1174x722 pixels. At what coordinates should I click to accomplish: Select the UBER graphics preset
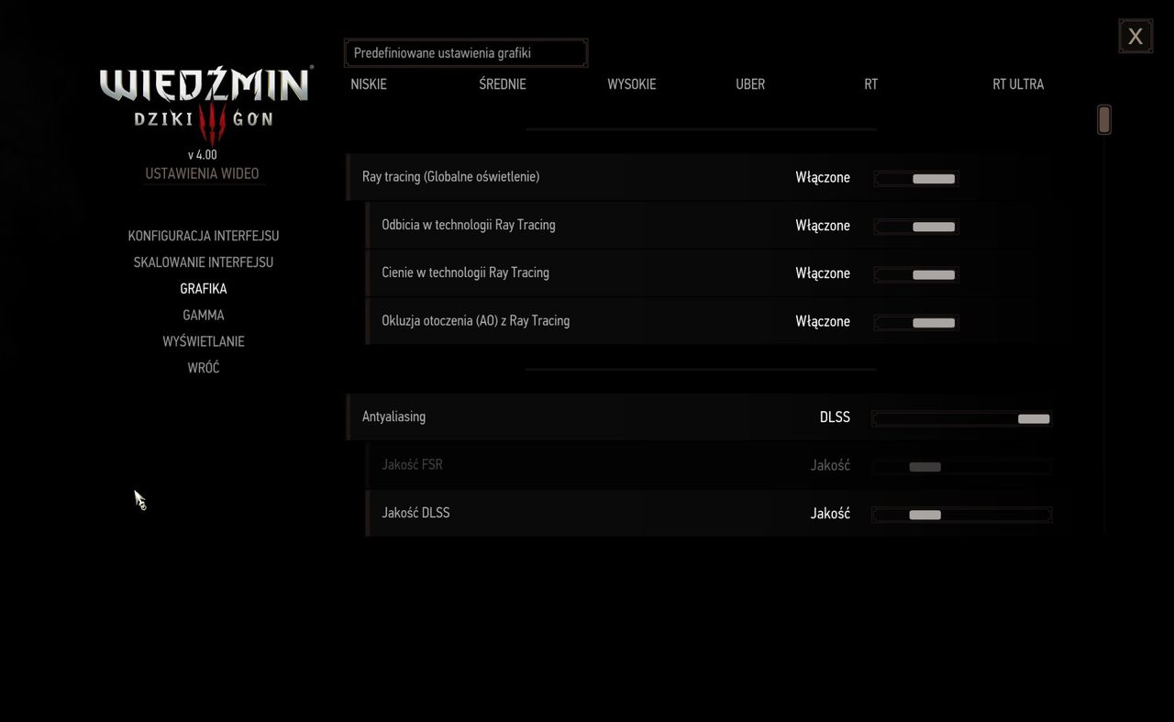(x=750, y=84)
